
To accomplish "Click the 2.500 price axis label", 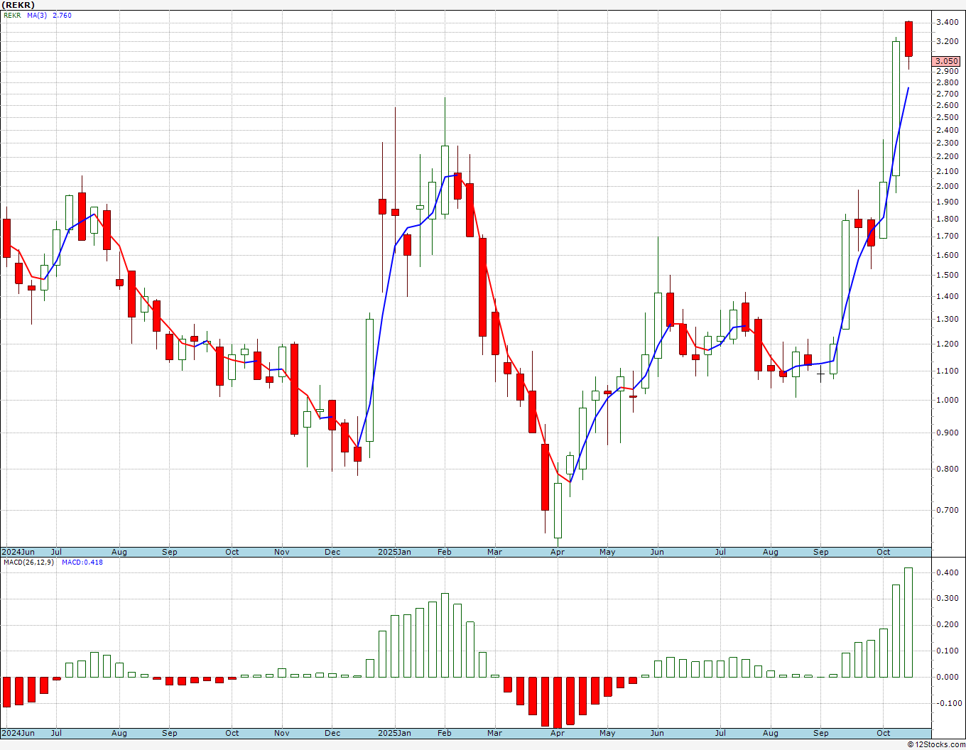I will (x=948, y=118).
